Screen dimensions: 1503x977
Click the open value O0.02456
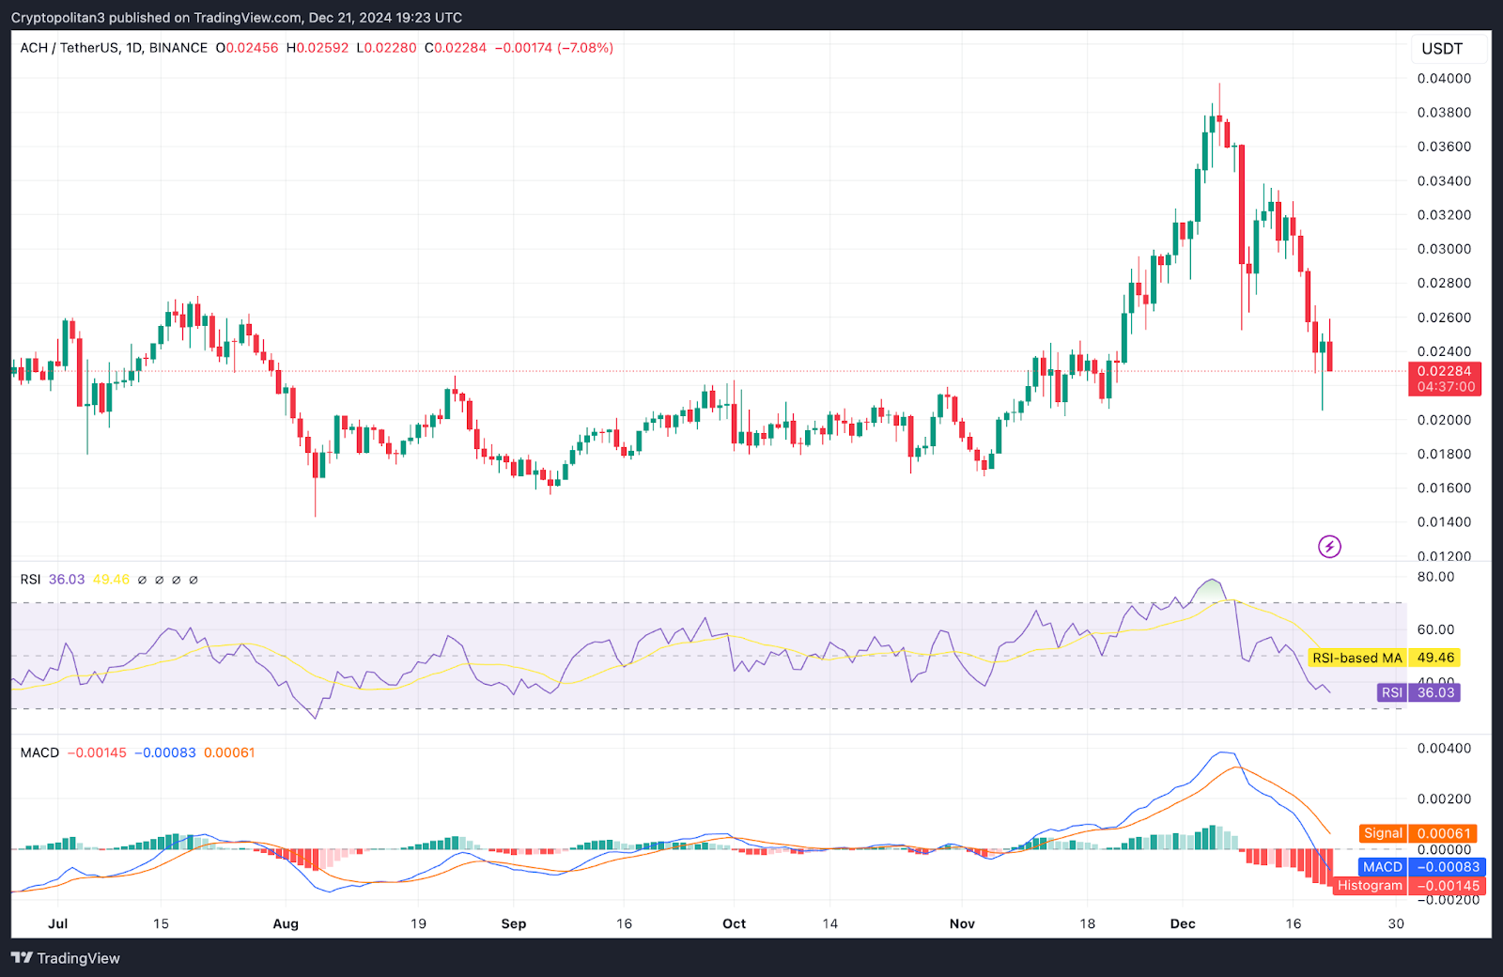(x=247, y=48)
